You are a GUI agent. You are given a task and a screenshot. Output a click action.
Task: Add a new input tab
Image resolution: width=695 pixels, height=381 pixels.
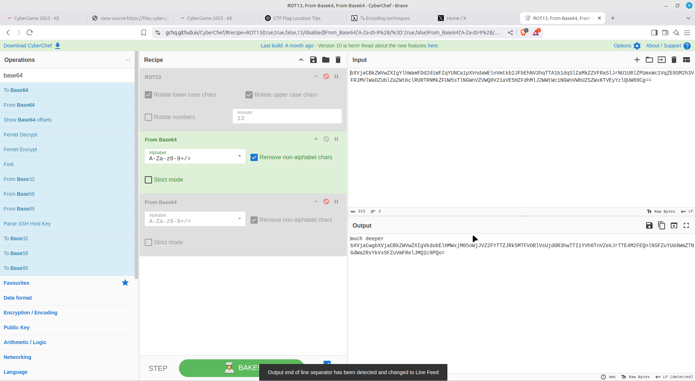tap(637, 60)
